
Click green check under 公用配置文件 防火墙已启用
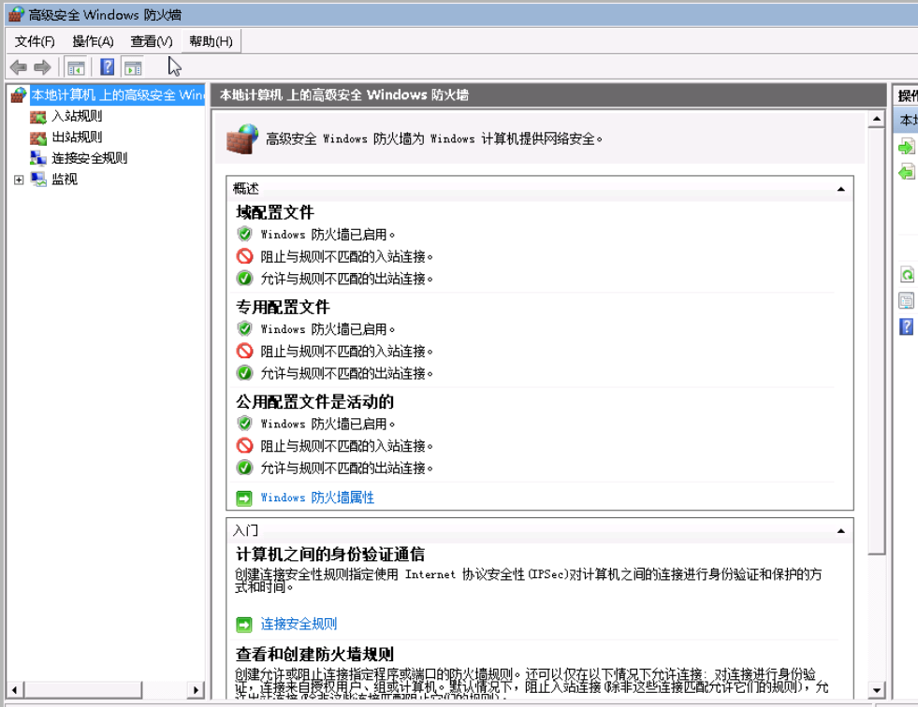click(245, 423)
